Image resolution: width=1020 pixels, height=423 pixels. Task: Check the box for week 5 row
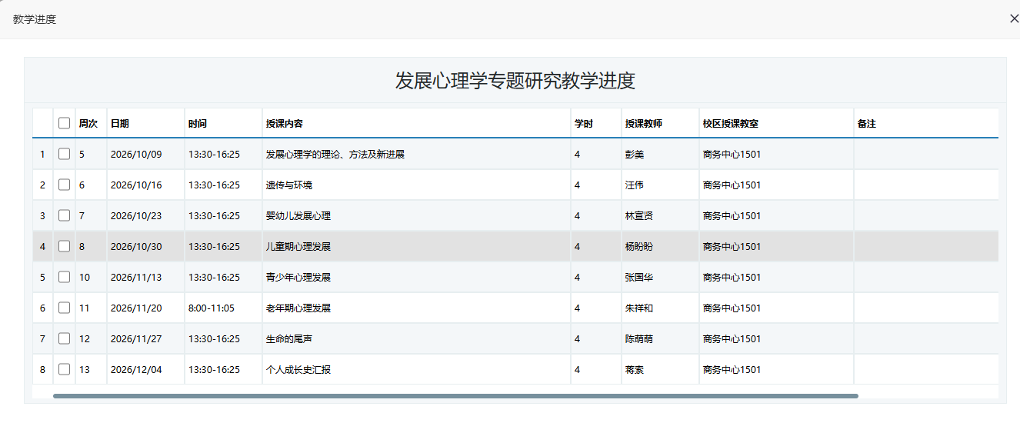click(64, 154)
